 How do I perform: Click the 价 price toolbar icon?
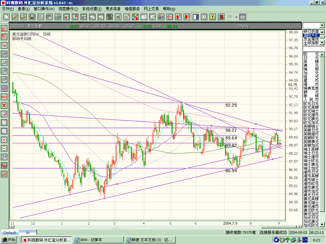coord(127,17)
